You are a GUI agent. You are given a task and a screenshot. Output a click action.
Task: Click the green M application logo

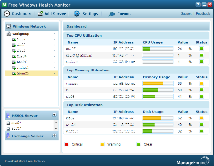tap(4, 5)
